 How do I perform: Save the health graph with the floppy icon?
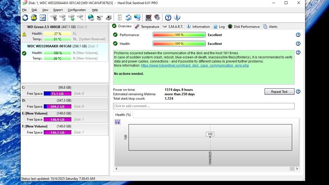tap(118, 122)
